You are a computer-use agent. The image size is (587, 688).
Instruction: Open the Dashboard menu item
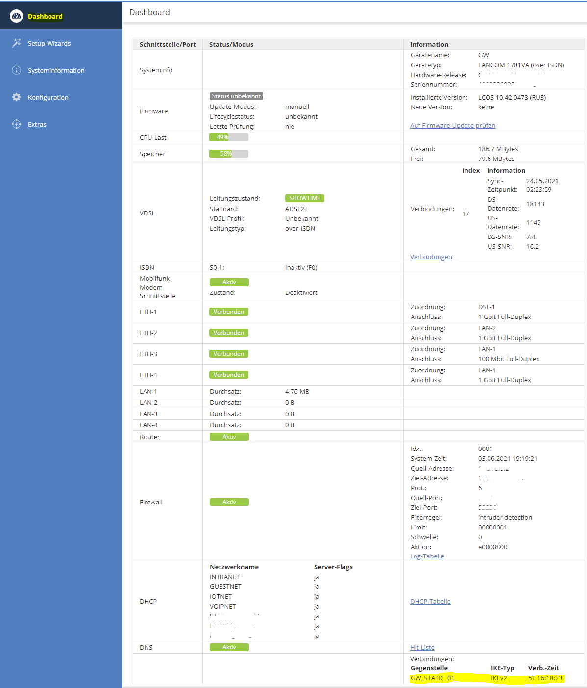tap(61, 16)
